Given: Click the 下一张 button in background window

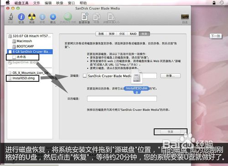Looking at the screenshot, I should pos(216,36).
